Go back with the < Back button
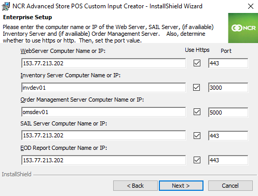Screen dimensions: 258x196 click(x=135, y=186)
